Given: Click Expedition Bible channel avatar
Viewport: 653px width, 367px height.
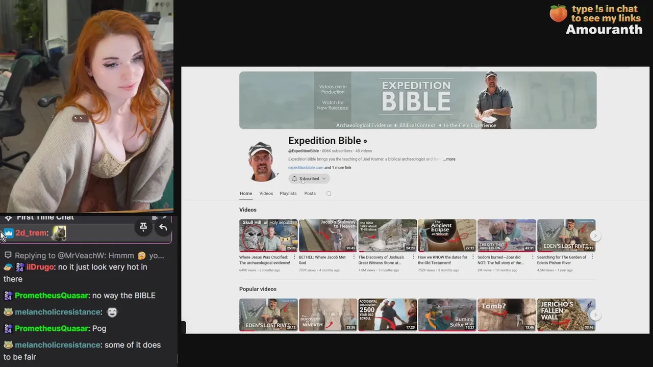Looking at the screenshot, I should [x=261, y=162].
